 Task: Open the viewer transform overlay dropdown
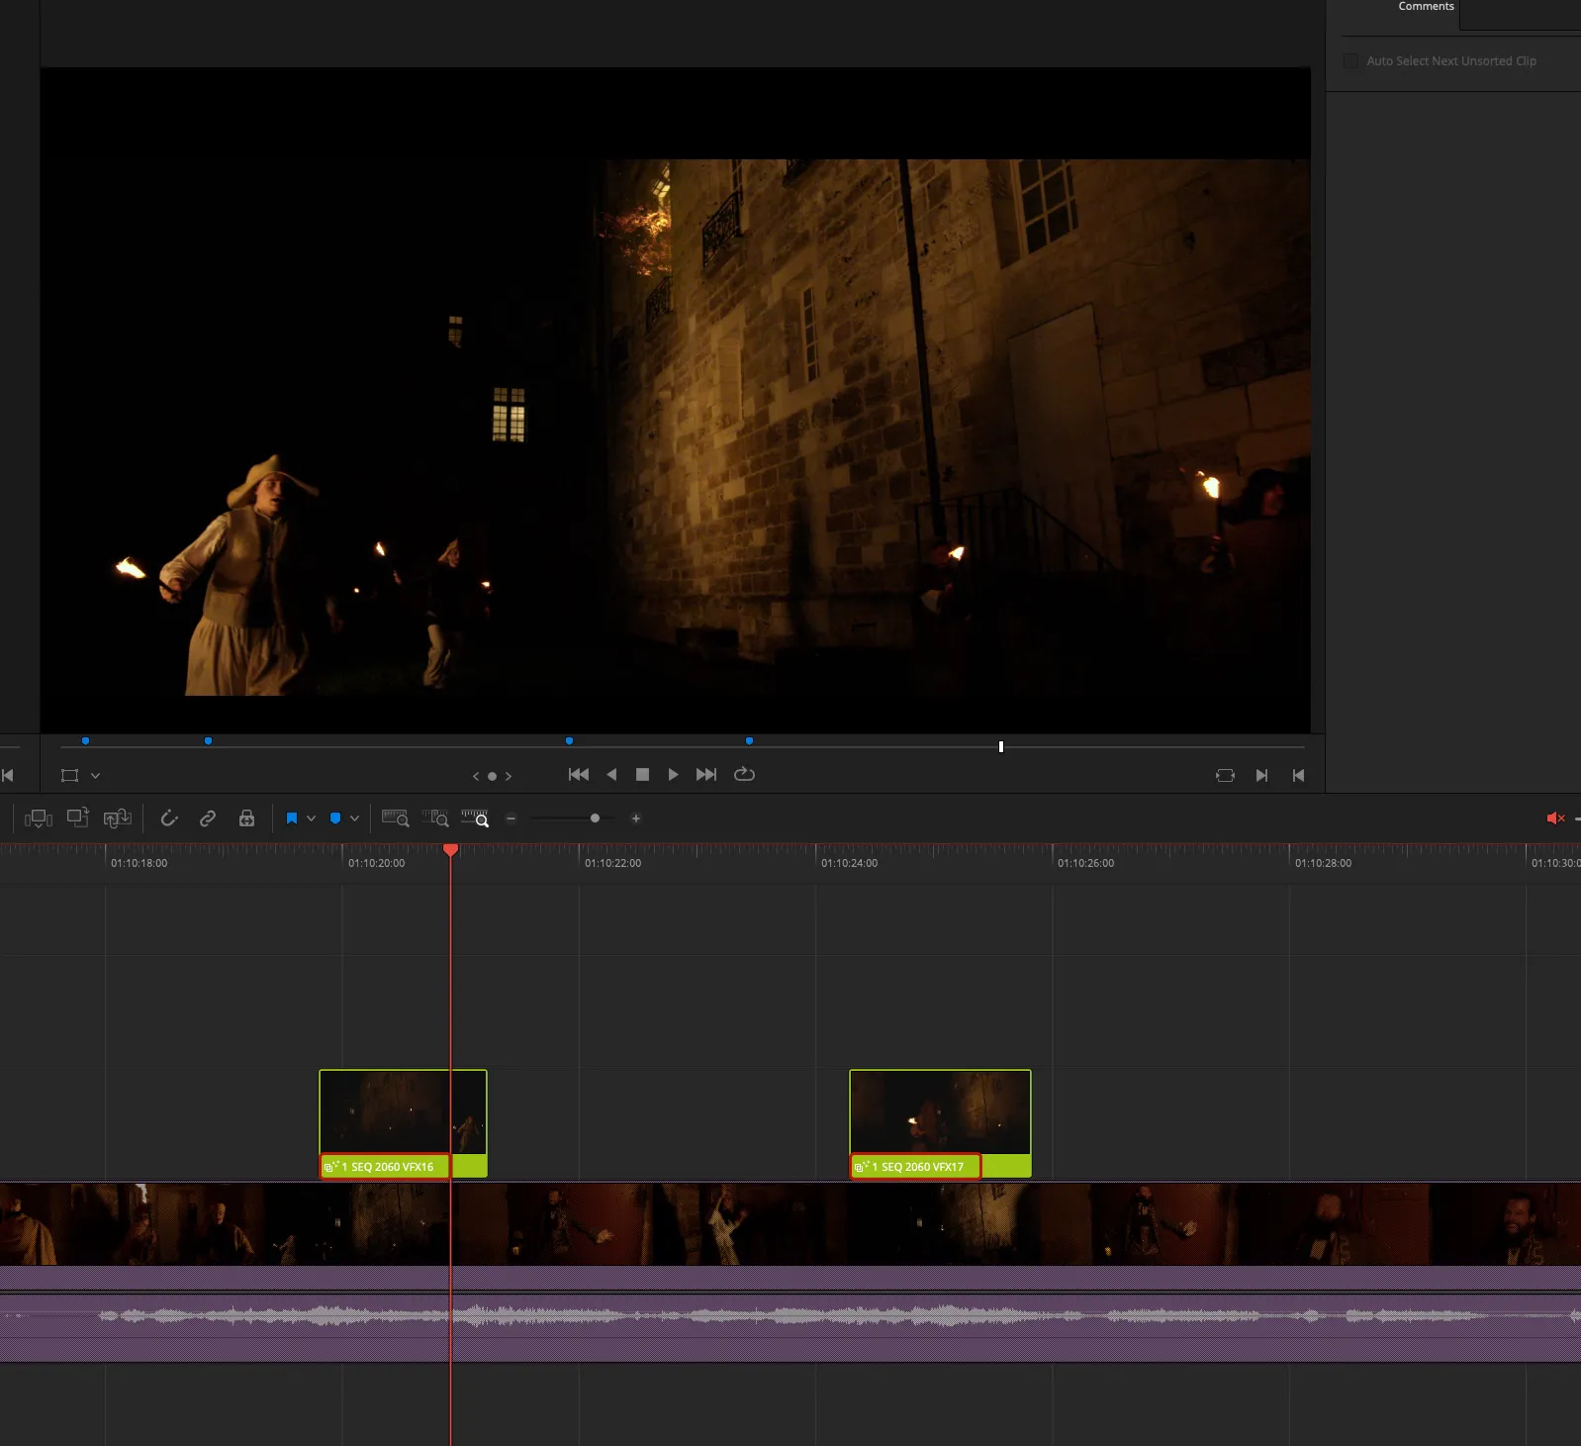(x=95, y=776)
